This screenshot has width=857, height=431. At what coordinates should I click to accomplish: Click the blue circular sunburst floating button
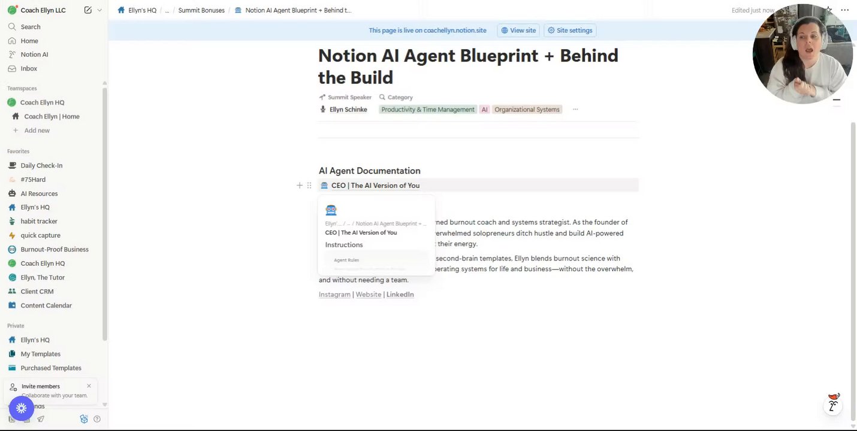tap(21, 408)
